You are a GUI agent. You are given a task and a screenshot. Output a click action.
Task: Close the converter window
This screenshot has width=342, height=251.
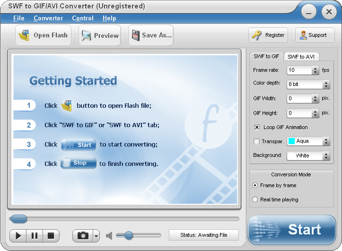[x=329, y=12]
